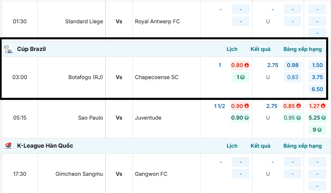
Task: Open Bảng xếp hạng for K-League Hàn Quốc
Action: click(302, 146)
